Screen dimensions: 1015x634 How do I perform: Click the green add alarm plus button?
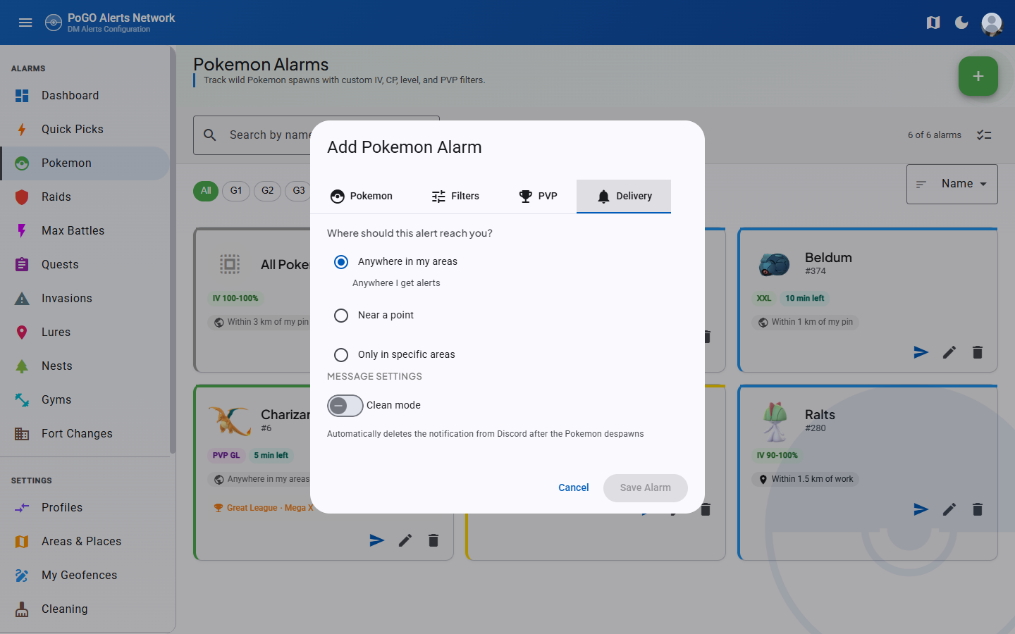[978, 76]
